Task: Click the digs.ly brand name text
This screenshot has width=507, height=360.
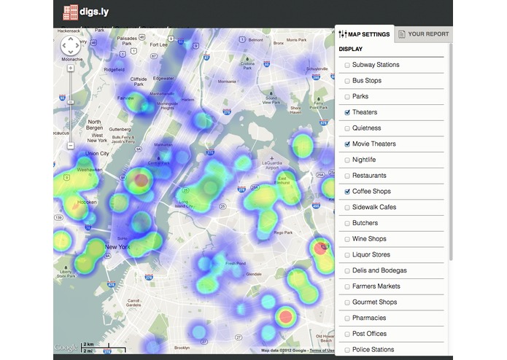Action: click(x=94, y=12)
